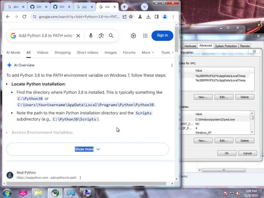The width and height of the screenshot is (264, 198).
Task: Open Windows Explorer from taskbar
Action: [38, 193]
